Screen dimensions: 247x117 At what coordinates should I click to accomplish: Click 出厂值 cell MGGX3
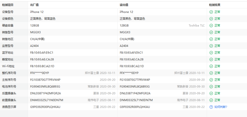[x=35, y=32]
